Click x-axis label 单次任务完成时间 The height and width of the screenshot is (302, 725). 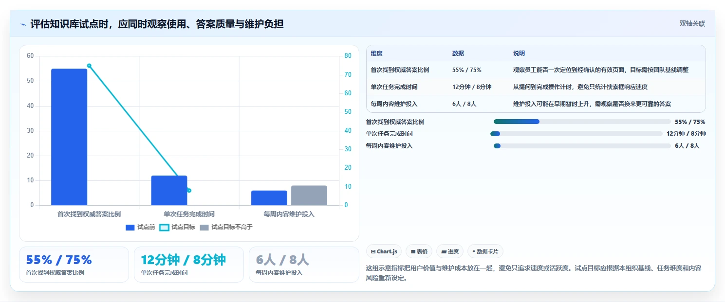(189, 214)
